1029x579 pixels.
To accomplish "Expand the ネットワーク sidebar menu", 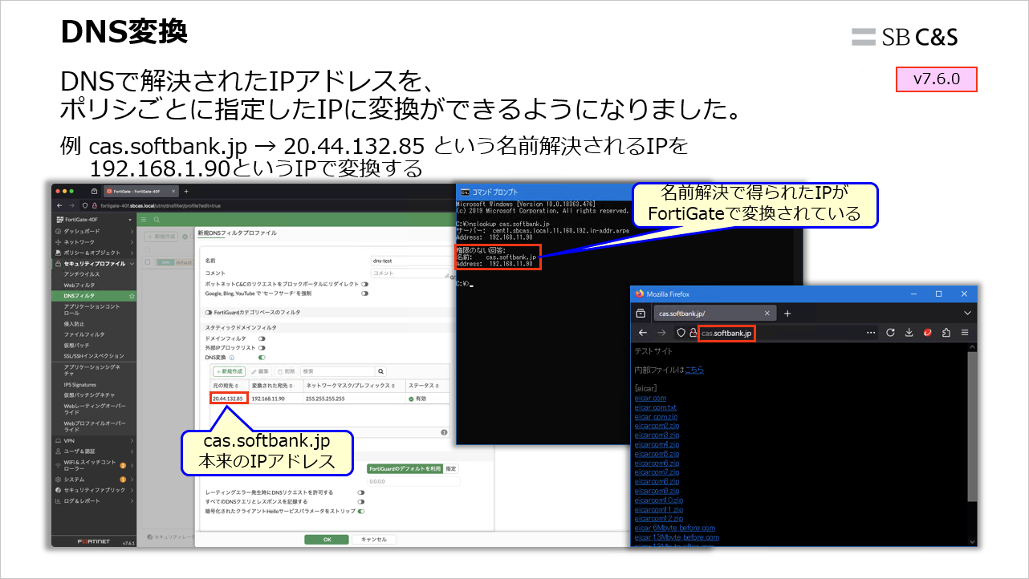I will 93,241.
